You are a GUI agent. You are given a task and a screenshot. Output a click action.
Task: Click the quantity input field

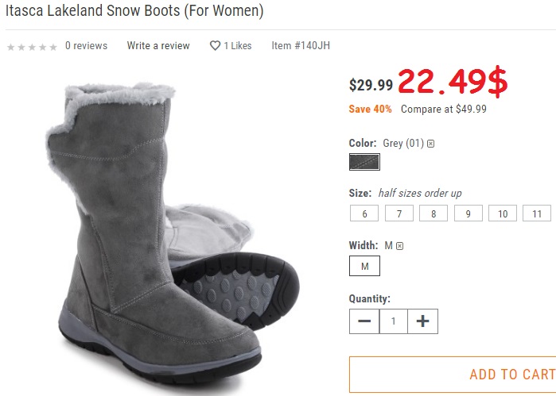[394, 321]
